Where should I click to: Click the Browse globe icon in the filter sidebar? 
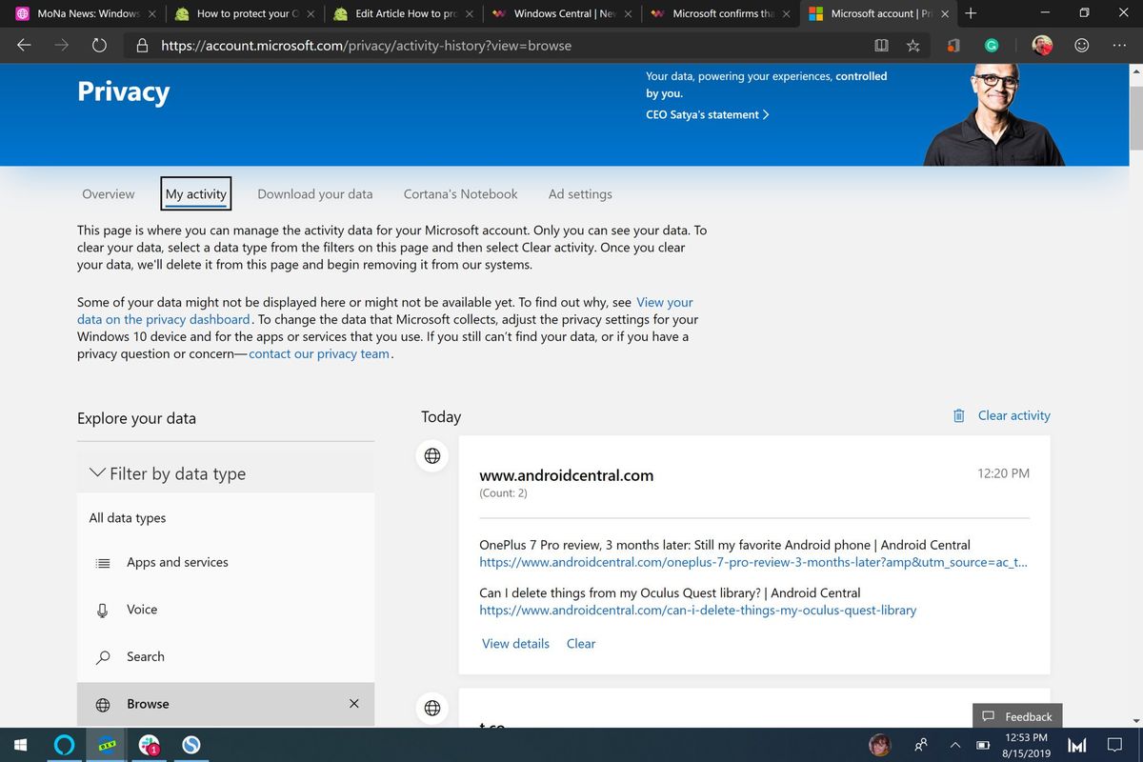(102, 704)
